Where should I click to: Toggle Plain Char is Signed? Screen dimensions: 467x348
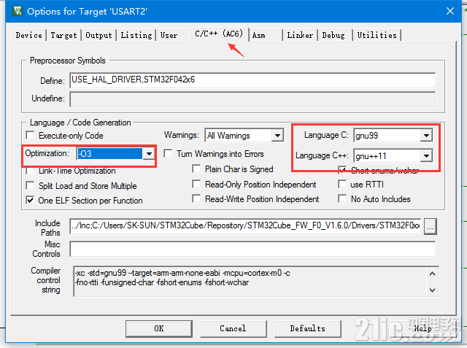[196, 169]
